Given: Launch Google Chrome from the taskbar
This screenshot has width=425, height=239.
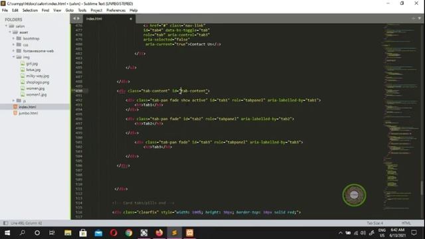Looking at the screenshot, I should [129, 233].
